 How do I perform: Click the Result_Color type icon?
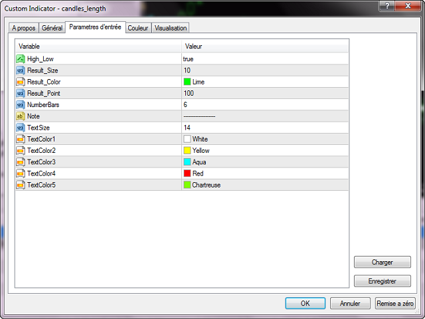[21, 82]
